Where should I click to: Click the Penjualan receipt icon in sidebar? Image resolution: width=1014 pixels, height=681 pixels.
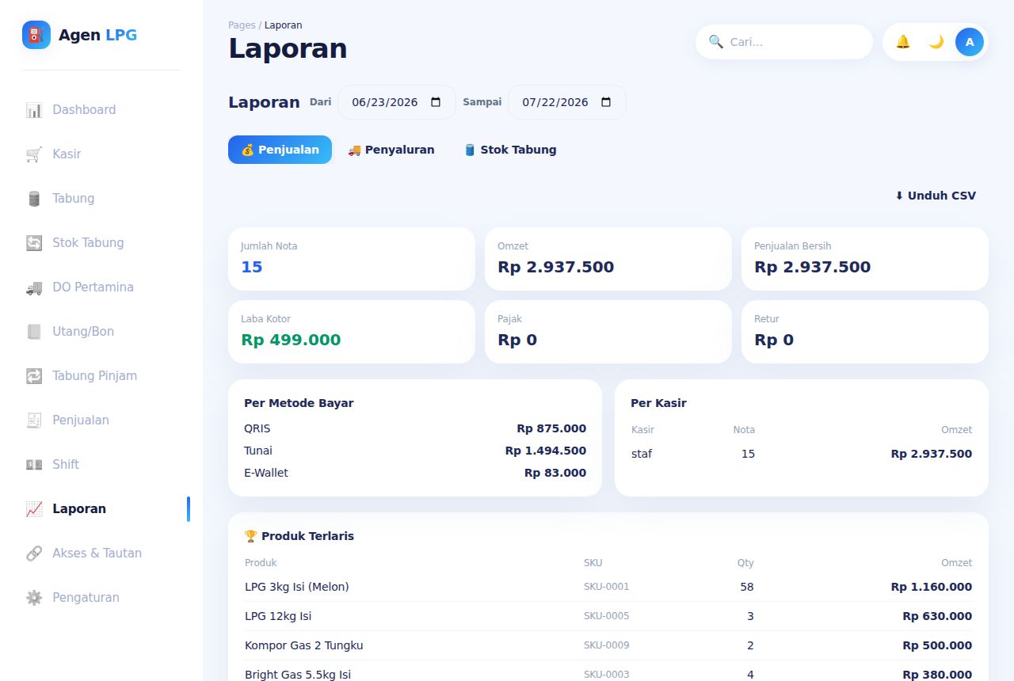pyautogui.click(x=34, y=420)
